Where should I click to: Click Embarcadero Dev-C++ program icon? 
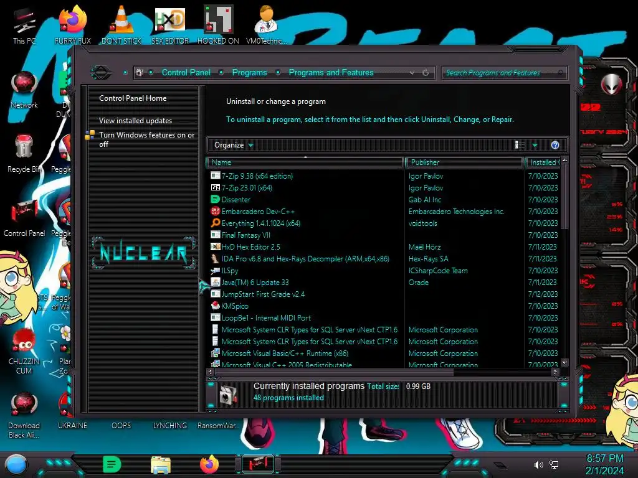point(215,212)
